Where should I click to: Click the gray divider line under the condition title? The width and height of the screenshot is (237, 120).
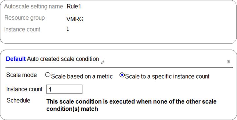pos(119,68)
